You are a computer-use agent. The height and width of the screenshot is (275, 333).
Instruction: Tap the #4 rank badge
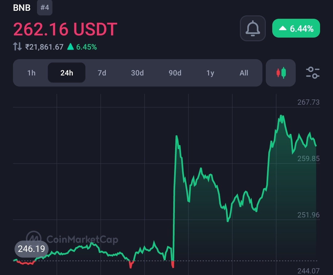tap(45, 7)
